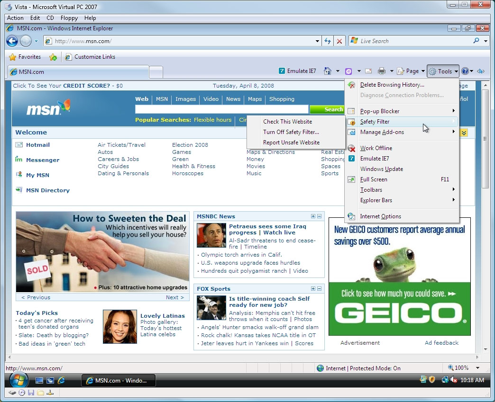The height and width of the screenshot is (402, 495).
Task: Expand the address bar URL dropdown
Action: [317, 41]
